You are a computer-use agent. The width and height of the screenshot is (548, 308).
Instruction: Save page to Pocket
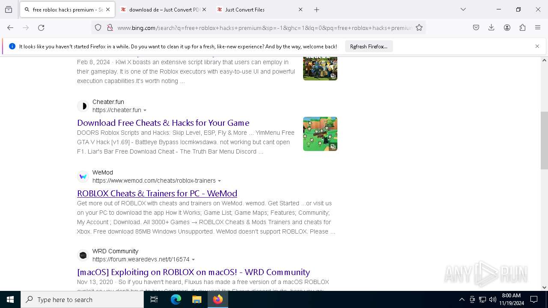click(476, 28)
